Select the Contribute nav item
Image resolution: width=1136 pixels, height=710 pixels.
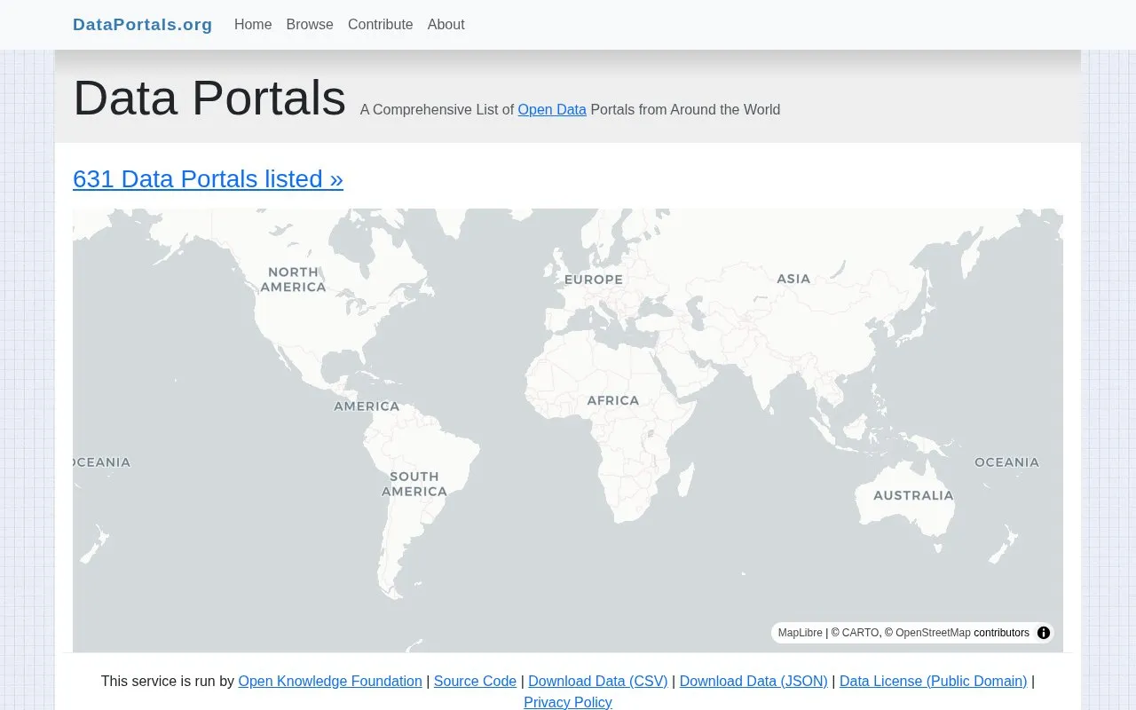381,24
